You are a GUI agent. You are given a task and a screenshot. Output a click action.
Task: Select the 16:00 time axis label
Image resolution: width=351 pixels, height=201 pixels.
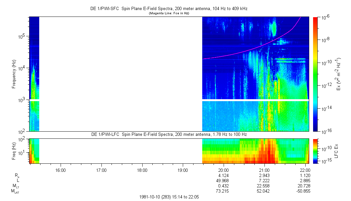click(61, 170)
